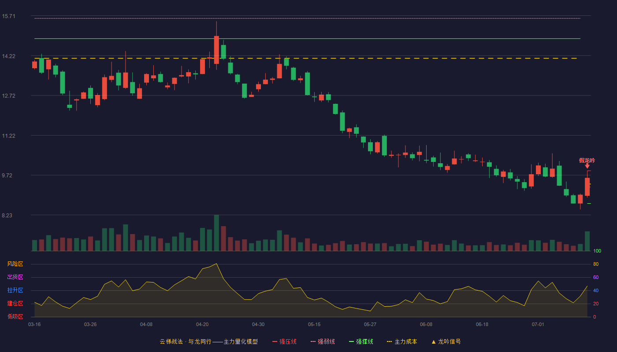This screenshot has width=617, height=352.
Task: Click the 03-26 date label
Action: (x=90, y=324)
